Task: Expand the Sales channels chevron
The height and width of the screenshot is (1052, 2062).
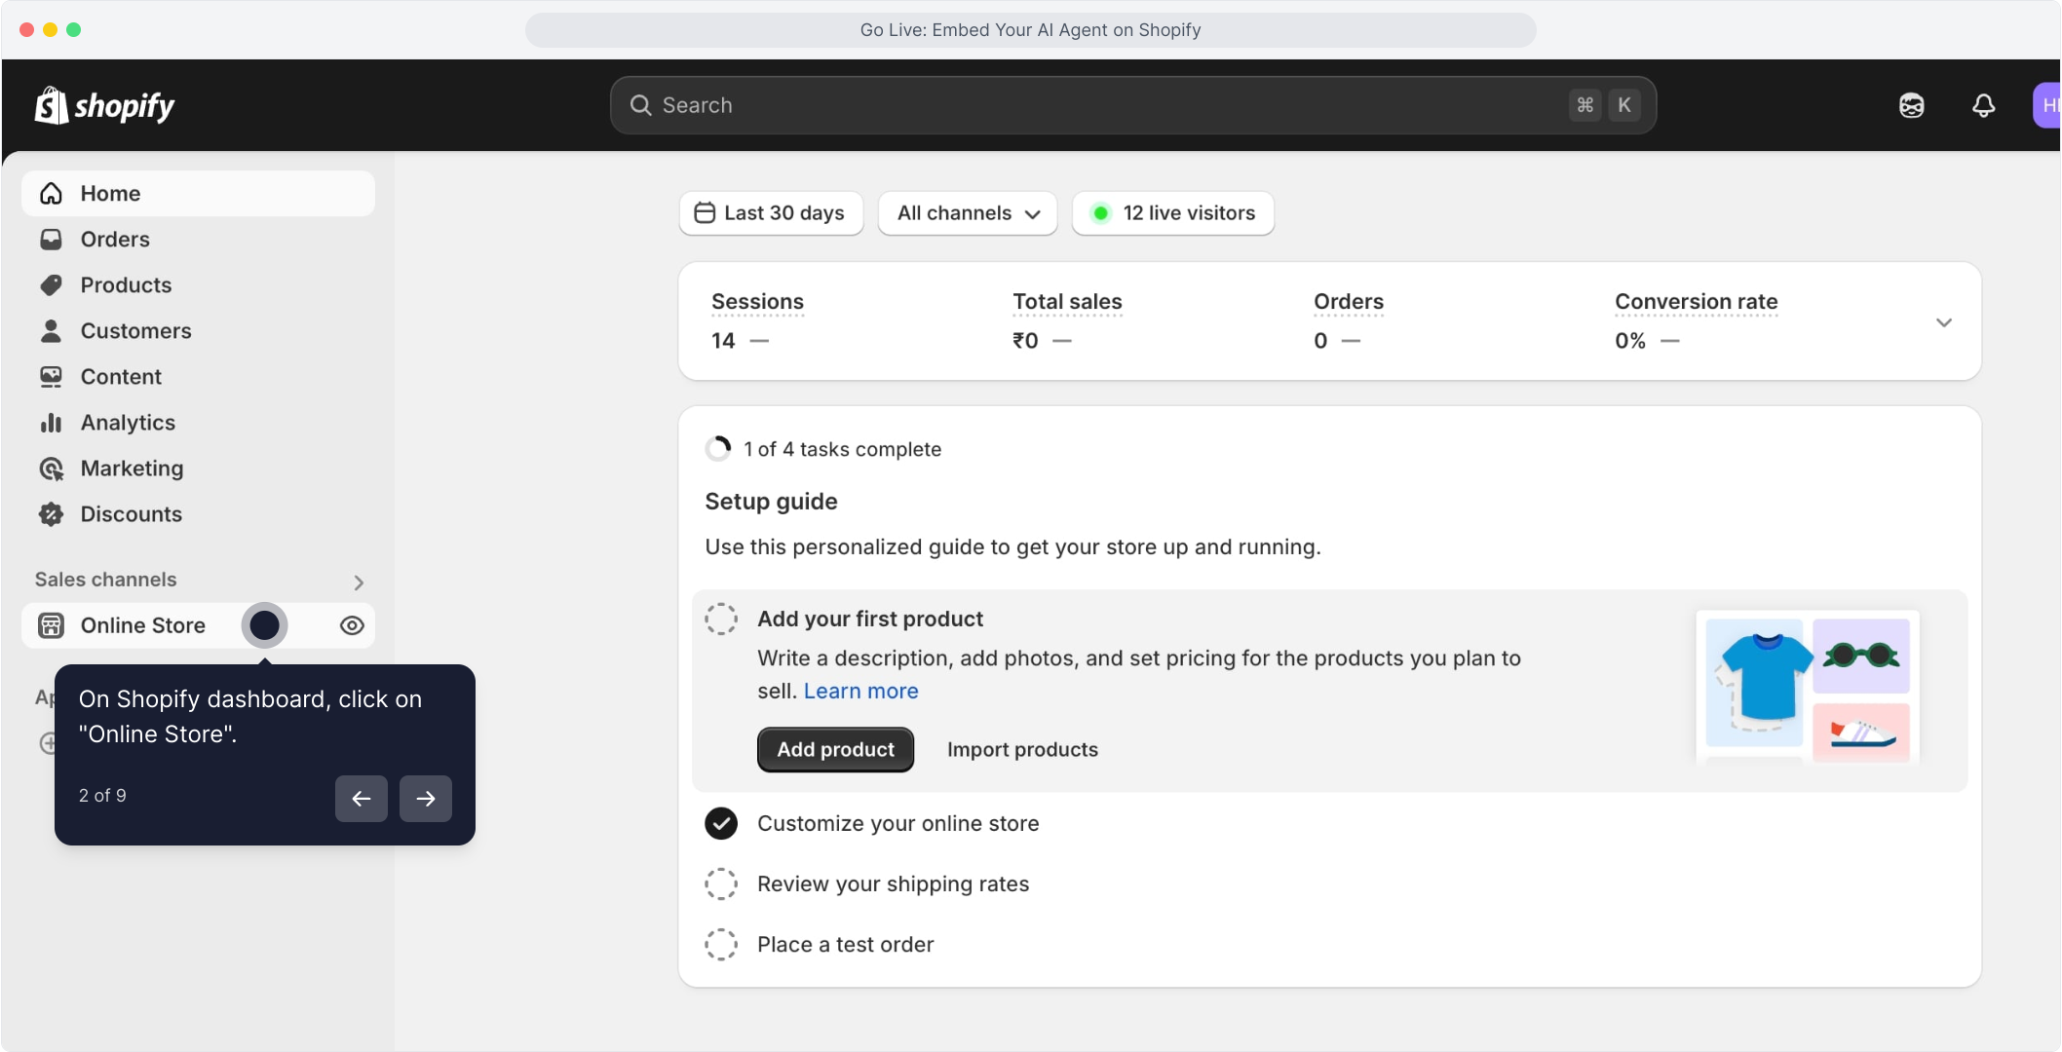Action: tap(359, 582)
